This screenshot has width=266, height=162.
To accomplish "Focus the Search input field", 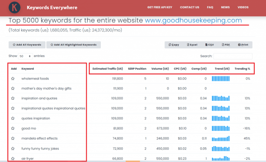I will [233, 56].
